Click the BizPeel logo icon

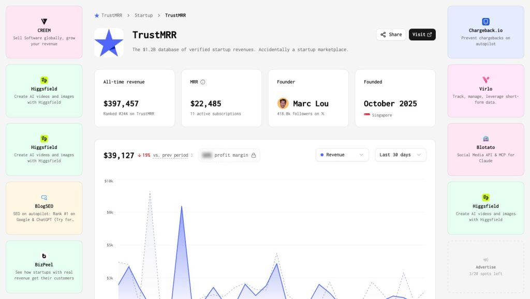pos(44,256)
